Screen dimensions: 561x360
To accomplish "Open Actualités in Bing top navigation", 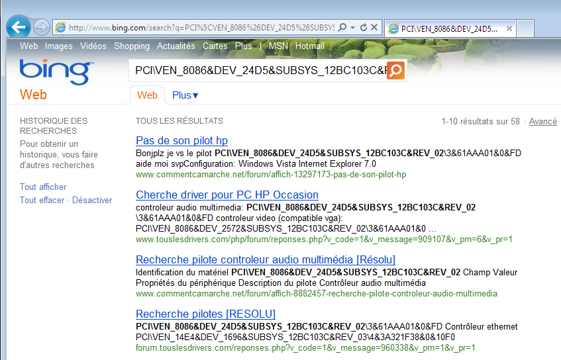I will [176, 46].
